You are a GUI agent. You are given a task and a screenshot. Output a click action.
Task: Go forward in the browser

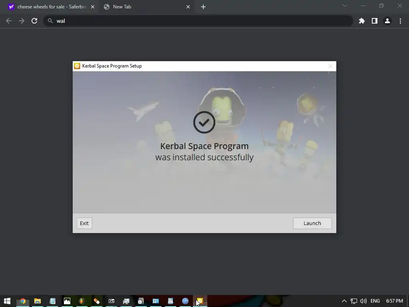coord(22,21)
